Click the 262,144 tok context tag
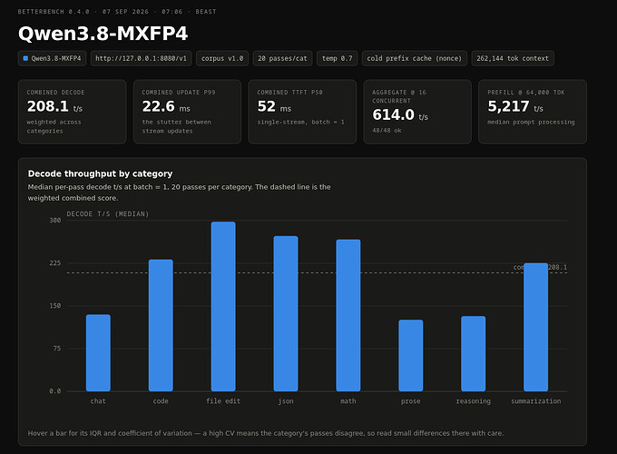 (513, 58)
